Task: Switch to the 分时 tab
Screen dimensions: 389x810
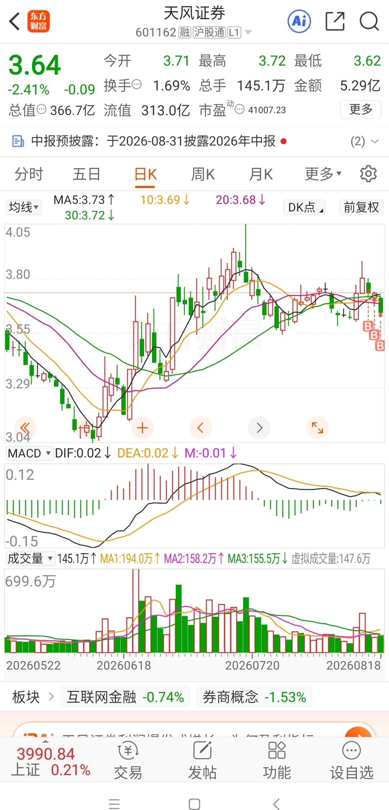Action: (29, 174)
